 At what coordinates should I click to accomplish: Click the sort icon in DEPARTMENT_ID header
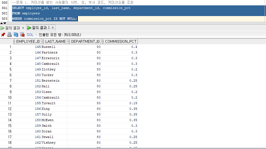(x=69, y=41)
